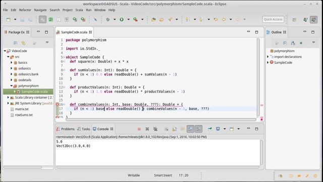This screenshot has height=182, width=323.
Task: Open the Back history dropdown arrow
Action: point(231,19)
